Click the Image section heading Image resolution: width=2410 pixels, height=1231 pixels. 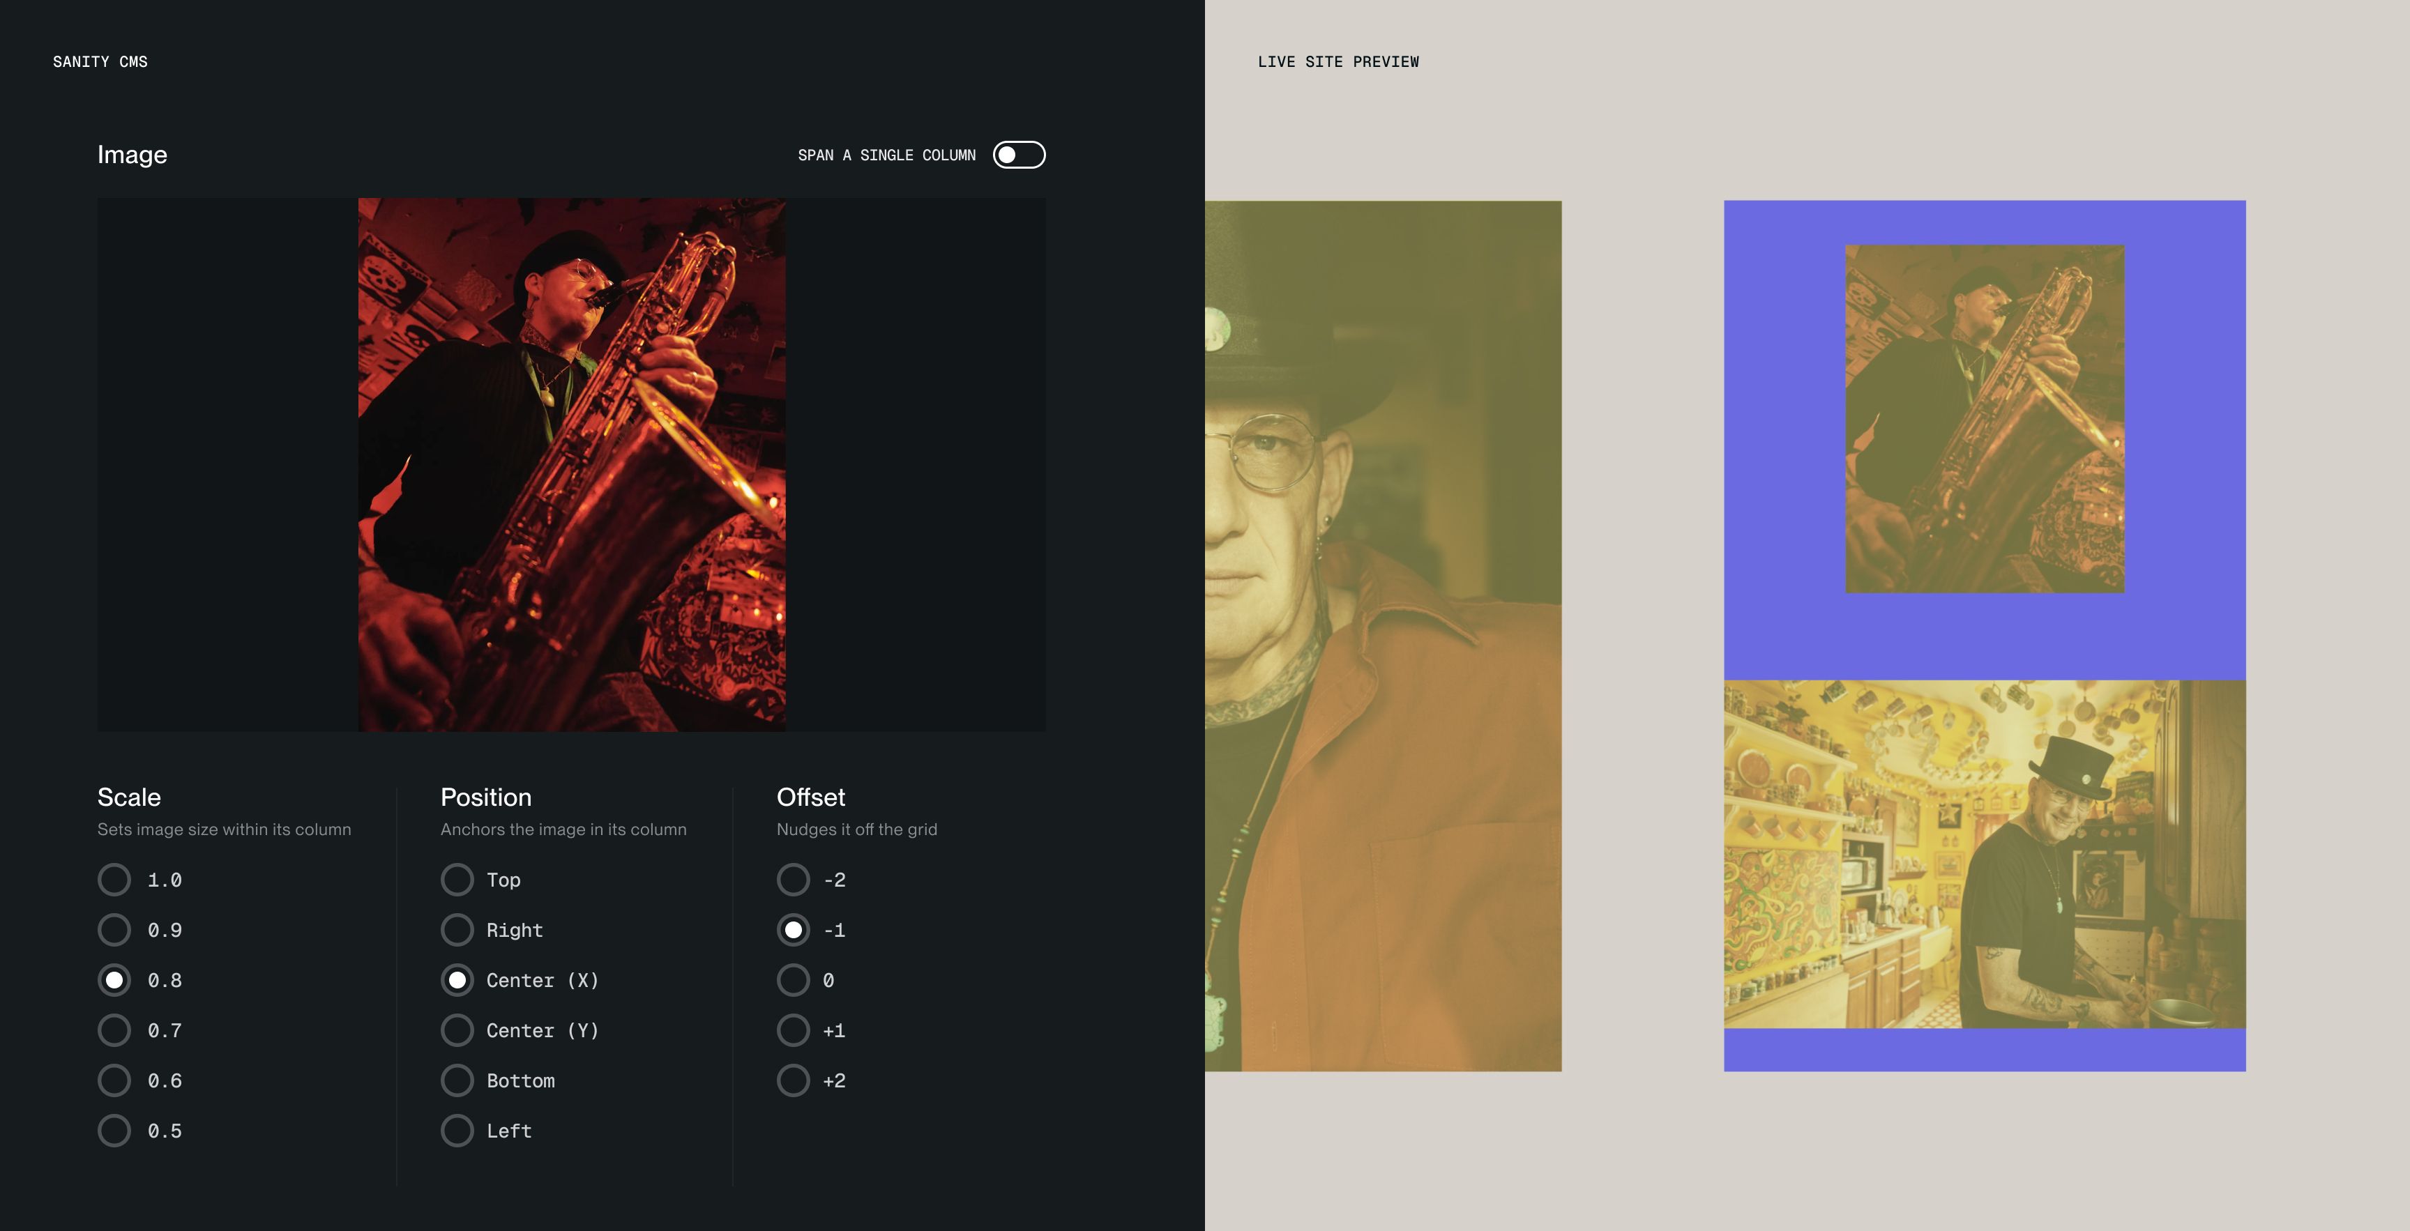[x=132, y=154]
